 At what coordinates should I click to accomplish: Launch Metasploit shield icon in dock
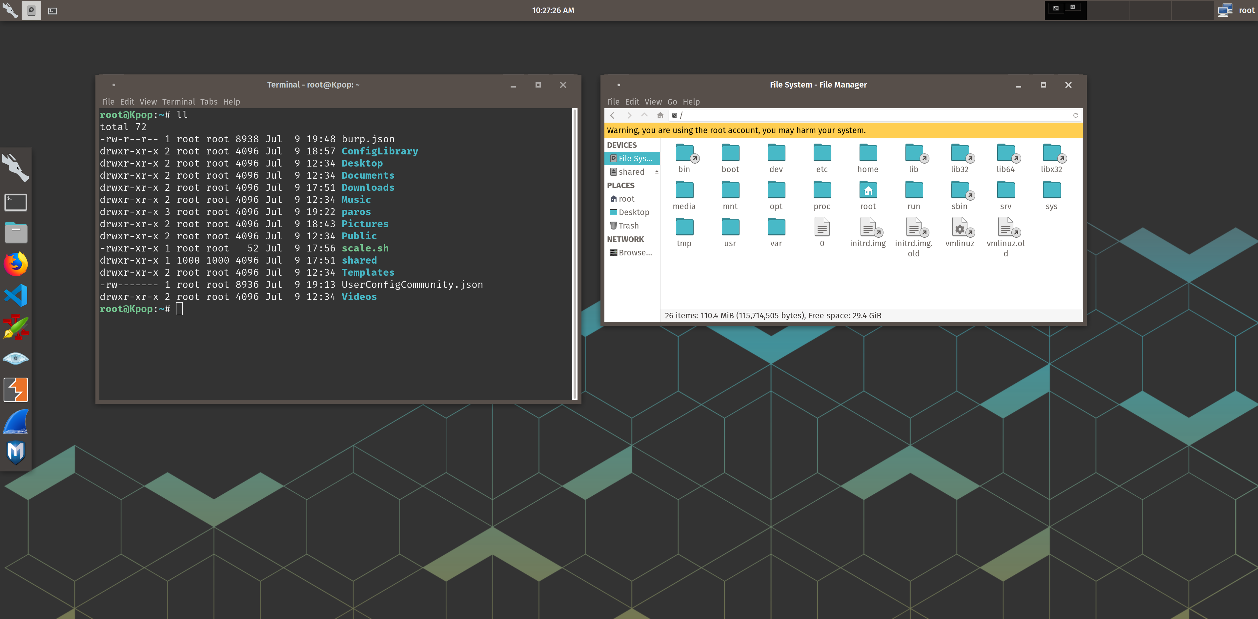16,452
